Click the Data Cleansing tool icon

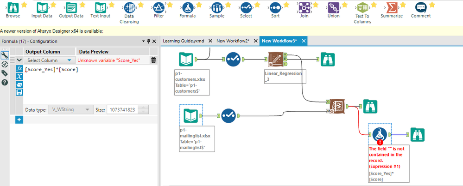pos(129,7)
